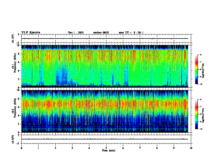
Task: Click time axis tick label "4"
Action: [89, 148]
